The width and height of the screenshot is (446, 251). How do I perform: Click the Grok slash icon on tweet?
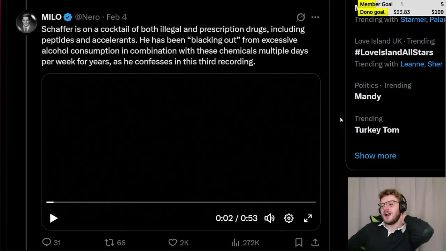point(301,17)
